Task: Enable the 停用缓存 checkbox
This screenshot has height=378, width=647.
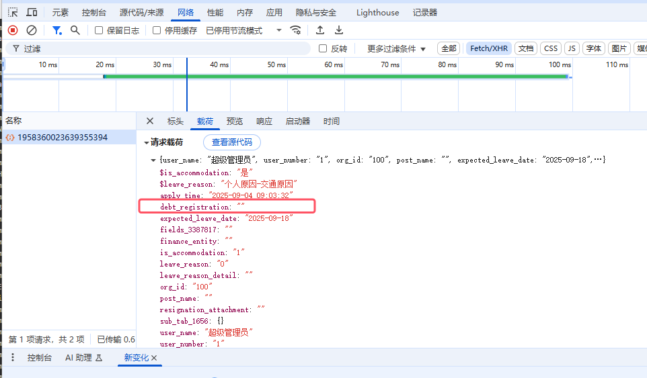Action: point(157,30)
